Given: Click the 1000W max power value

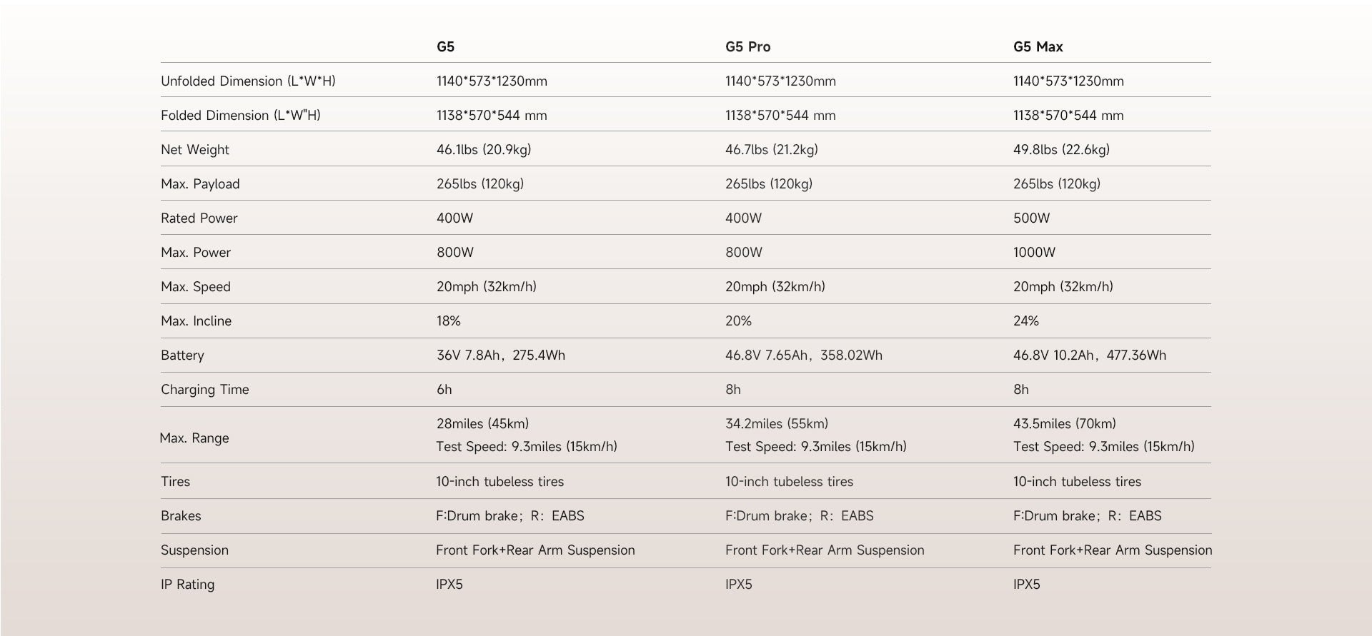Looking at the screenshot, I should pyautogui.click(x=1034, y=253).
